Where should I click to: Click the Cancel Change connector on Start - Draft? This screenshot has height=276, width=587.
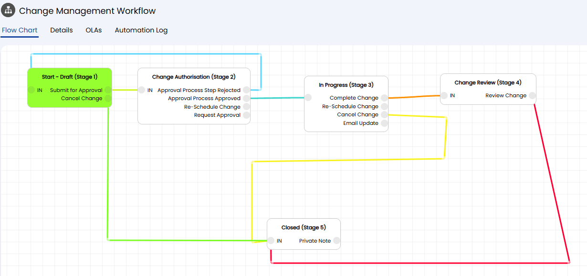coord(108,98)
